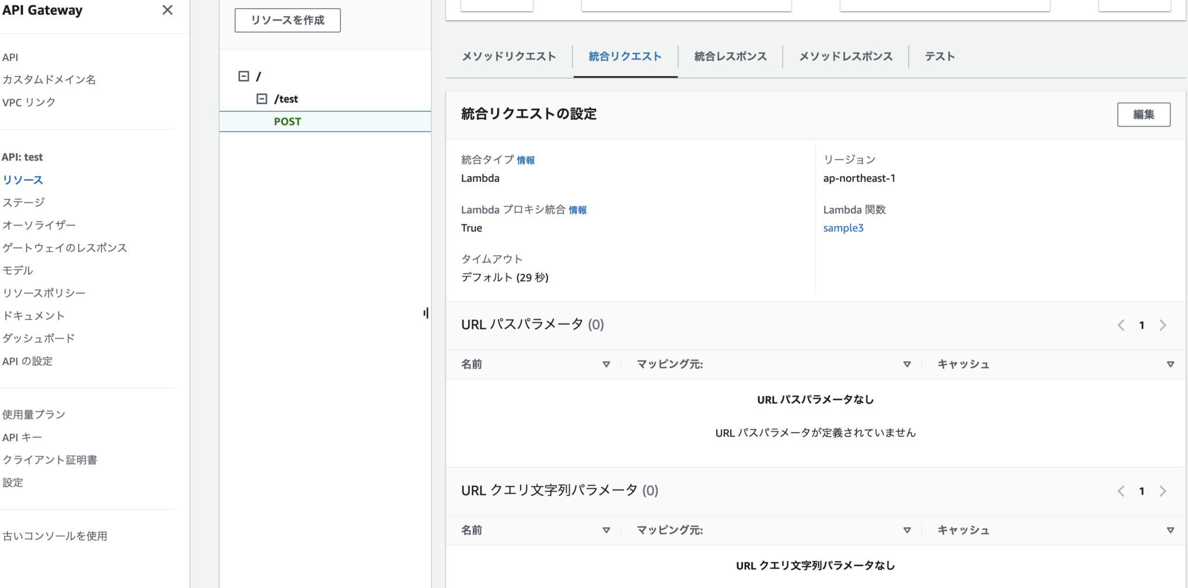Sort URL path parameters by キャッシュ arrow
The height and width of the screenshot is (588, 1188).
click(1170, 364)
